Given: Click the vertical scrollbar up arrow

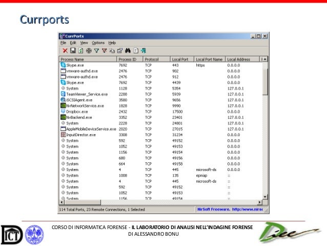Looking at the screenshot, I should click(x=265, y=60).
